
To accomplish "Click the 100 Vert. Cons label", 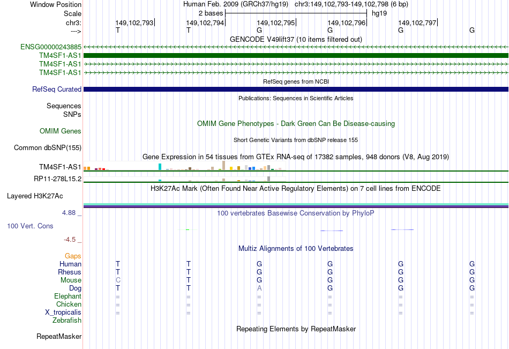I will tap(30, 226).
